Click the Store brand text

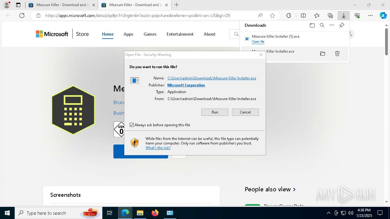[82, 34]
